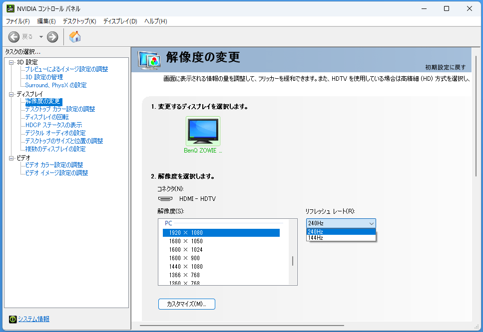Choose 144Hz from refresh rate list
The image size is (483, 332).
tap(341, 238)
